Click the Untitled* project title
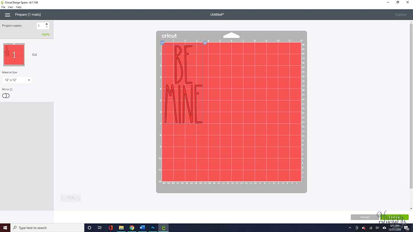 pyautogui.click(x=217, y=15)
